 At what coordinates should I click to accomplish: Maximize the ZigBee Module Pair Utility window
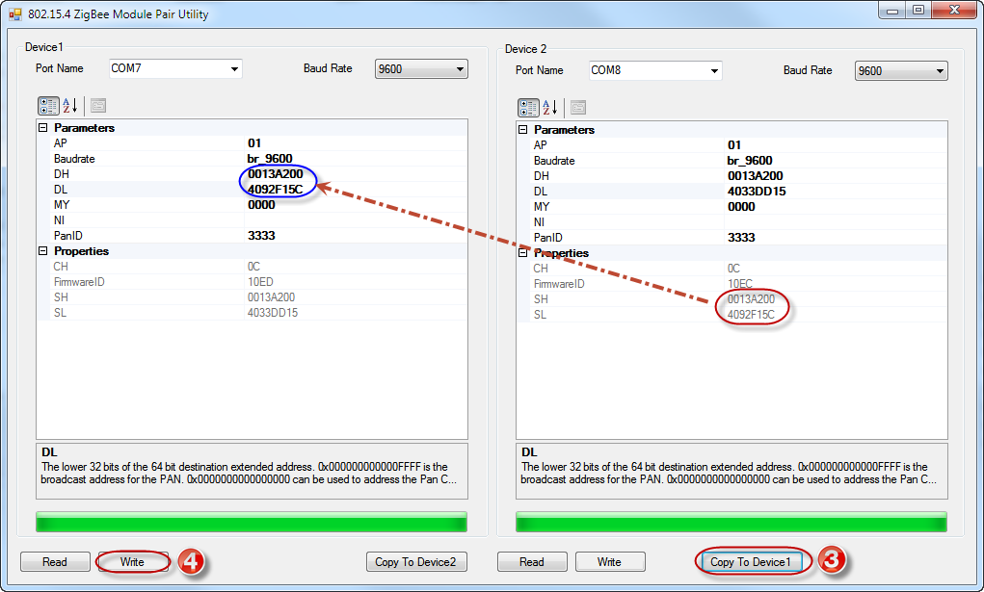point(918,11)
